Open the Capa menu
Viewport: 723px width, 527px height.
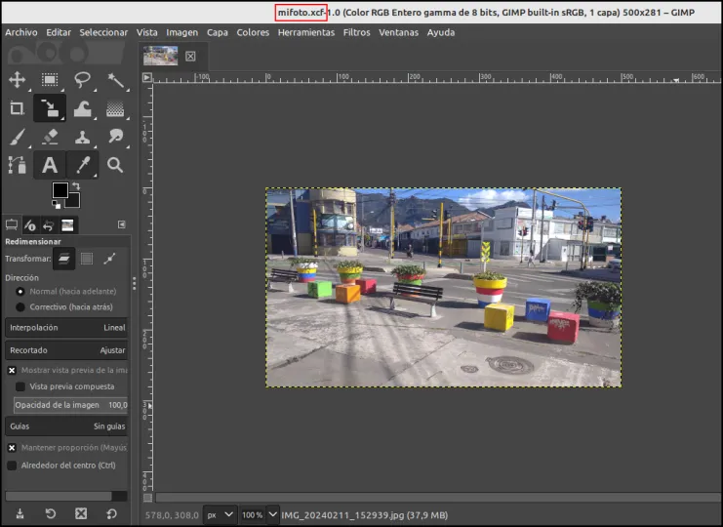pos(218,33)
